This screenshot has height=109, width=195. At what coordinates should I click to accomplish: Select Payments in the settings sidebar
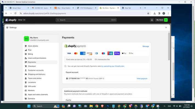pyautogui.click(x=41, y=62)
